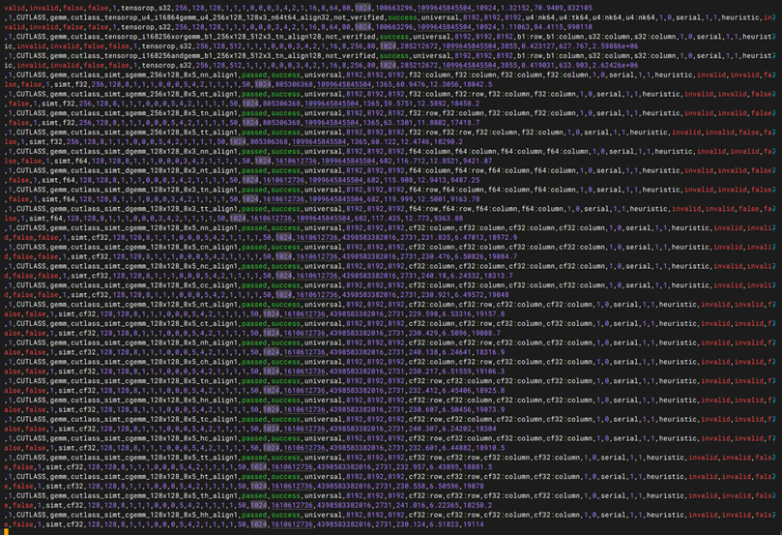
Task: Click kernel name cutlass_simt_cgemm_128x128_8x5_ht_align1
Action: point(156,477)
